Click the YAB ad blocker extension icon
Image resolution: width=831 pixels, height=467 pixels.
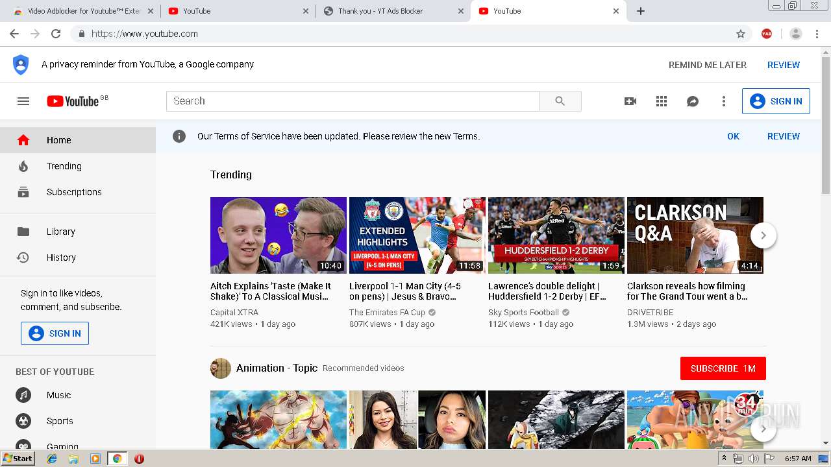tap(767, 34)
